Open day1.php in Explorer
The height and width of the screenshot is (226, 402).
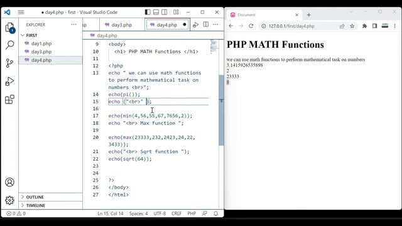(x=41, y=43)
